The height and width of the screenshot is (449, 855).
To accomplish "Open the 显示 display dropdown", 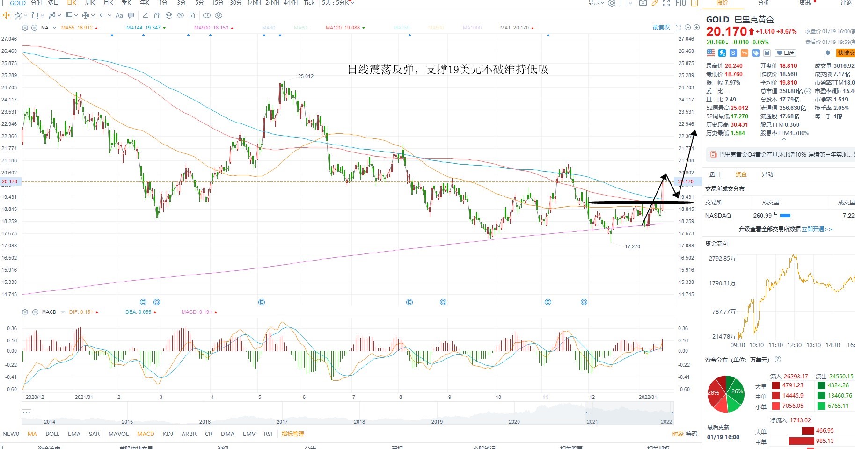I will [x=597, y=3].
